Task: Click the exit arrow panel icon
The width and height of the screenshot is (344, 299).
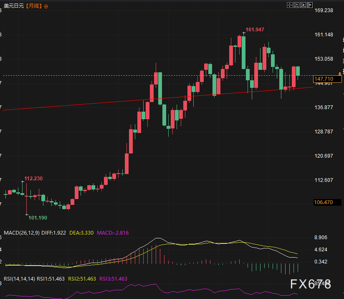Action: coord(310,5)
